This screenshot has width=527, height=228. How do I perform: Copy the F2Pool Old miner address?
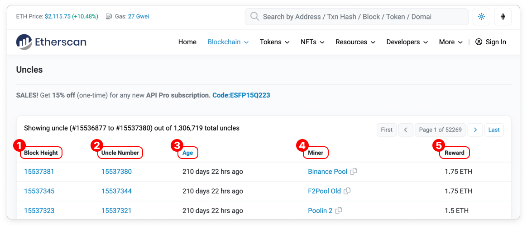(x=347, y=191)
